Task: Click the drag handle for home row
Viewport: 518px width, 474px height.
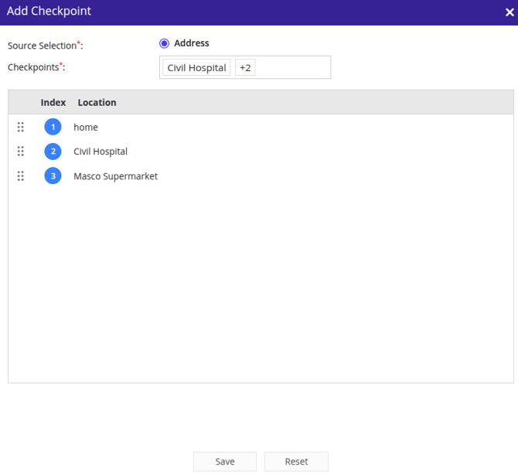Action: tap(21, 127)
